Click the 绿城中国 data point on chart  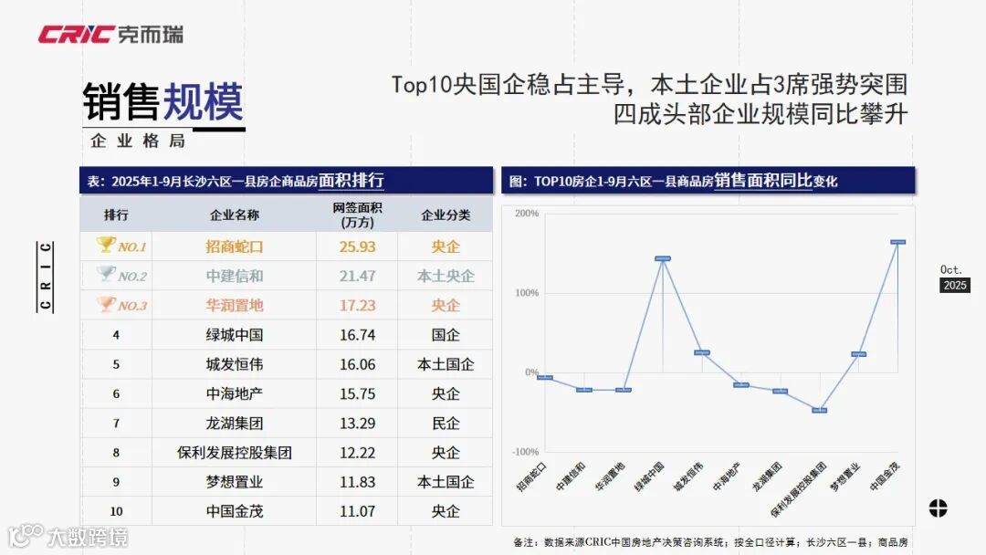pos(663,258)
